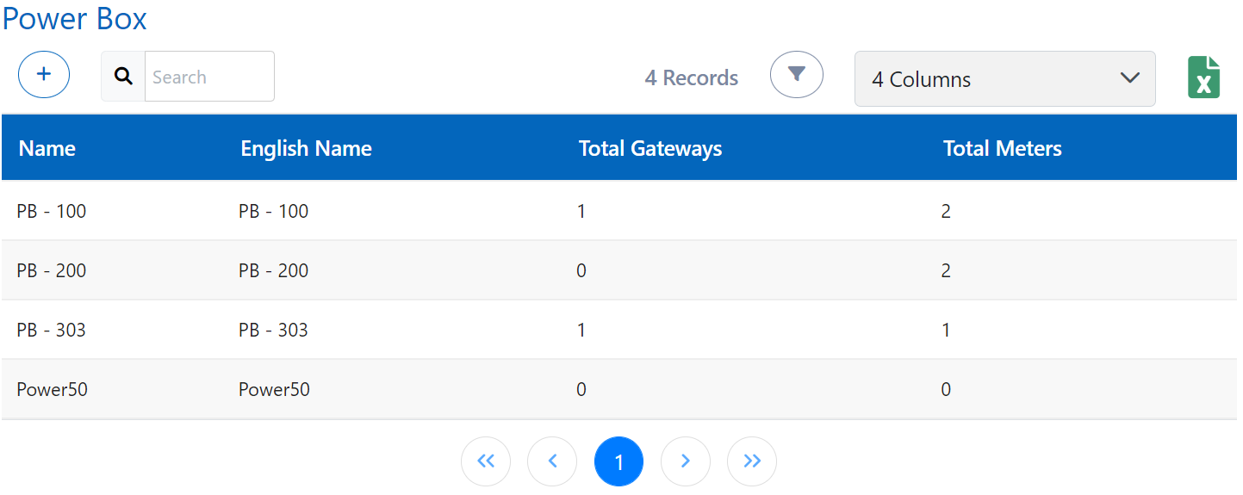Go to the previous page arrow
This screenshot has width=1243, height=495.
[x=552, y=461]
